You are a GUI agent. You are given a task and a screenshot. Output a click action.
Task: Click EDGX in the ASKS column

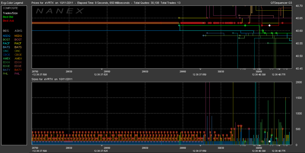point(18,62)
